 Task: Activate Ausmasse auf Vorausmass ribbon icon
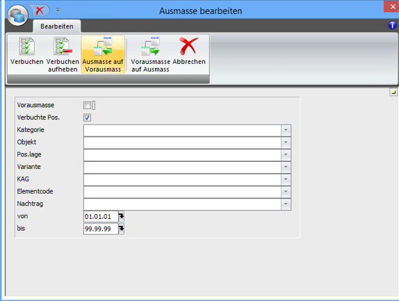click(x=103, y=47)
